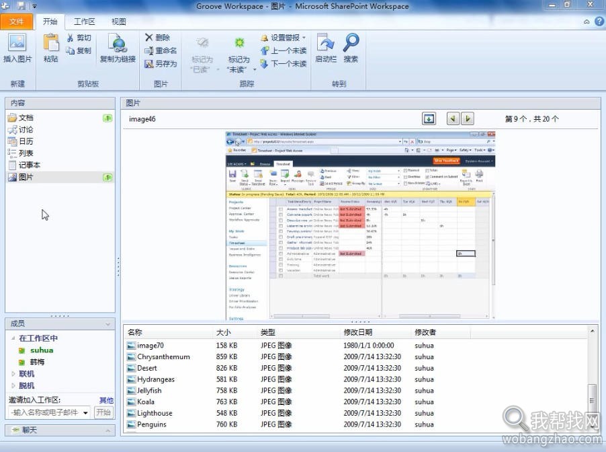This screenshot has width=606, height=452.
Task: Select 图片 pictures tool in content list
Action: (x=60, y=178)
